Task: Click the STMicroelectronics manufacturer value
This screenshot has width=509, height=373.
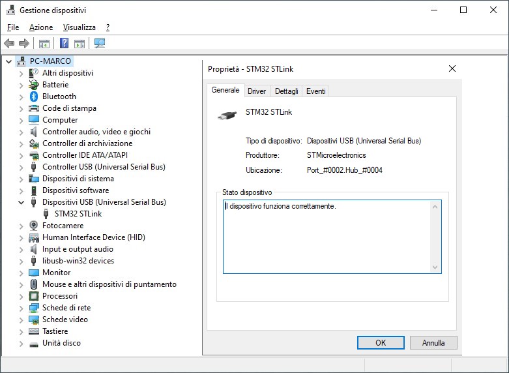Action: (x=336, y=155)
